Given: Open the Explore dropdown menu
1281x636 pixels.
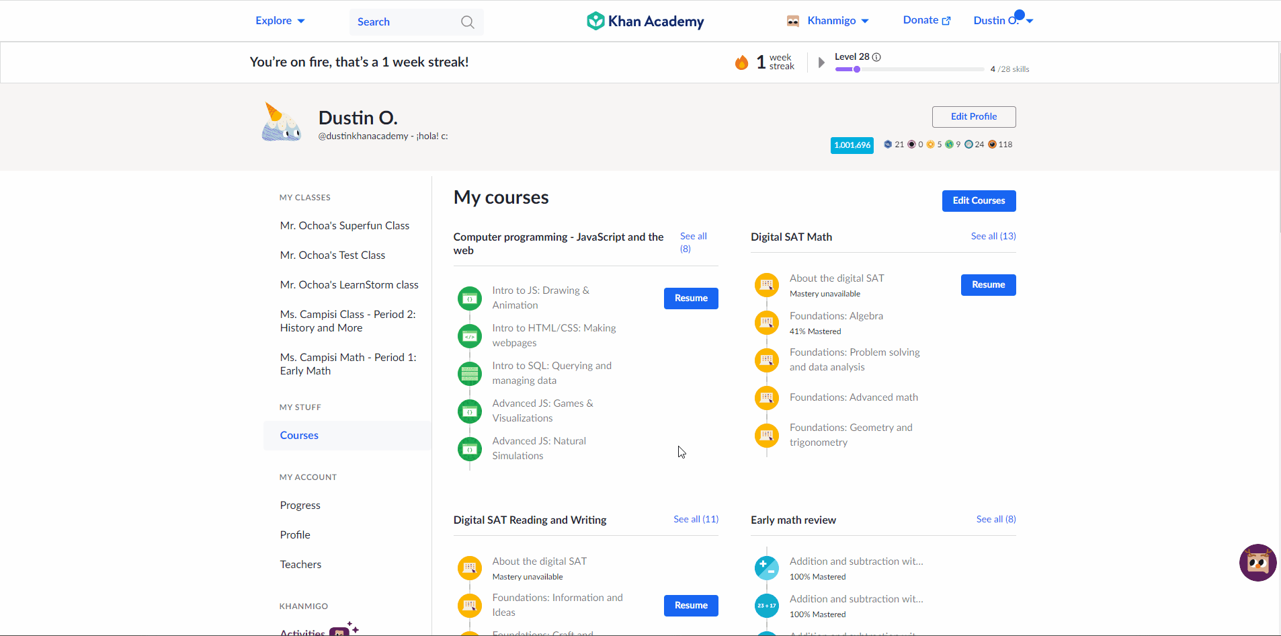Looking at the screenshot, I should click(280, 21).
